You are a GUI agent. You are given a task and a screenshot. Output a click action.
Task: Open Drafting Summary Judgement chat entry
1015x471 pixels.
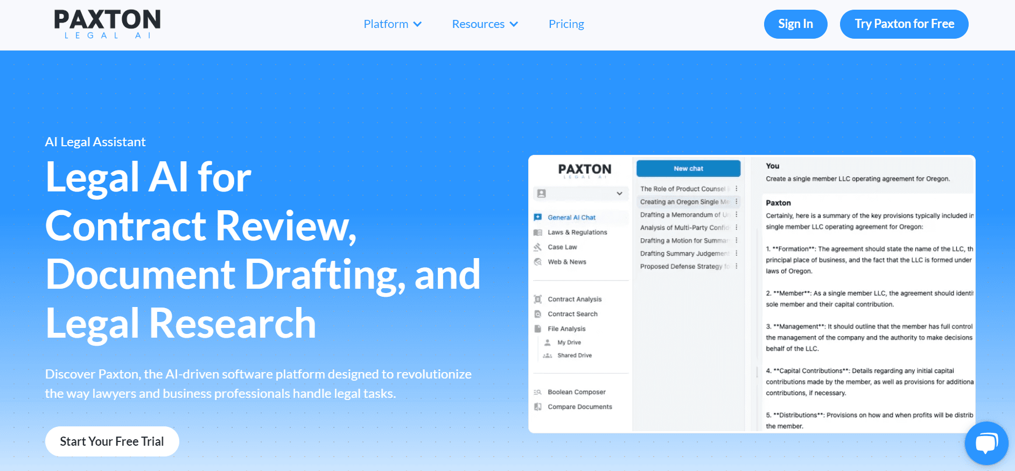point(685,253)
